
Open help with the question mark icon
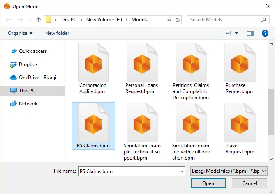(x=265, y=33)
